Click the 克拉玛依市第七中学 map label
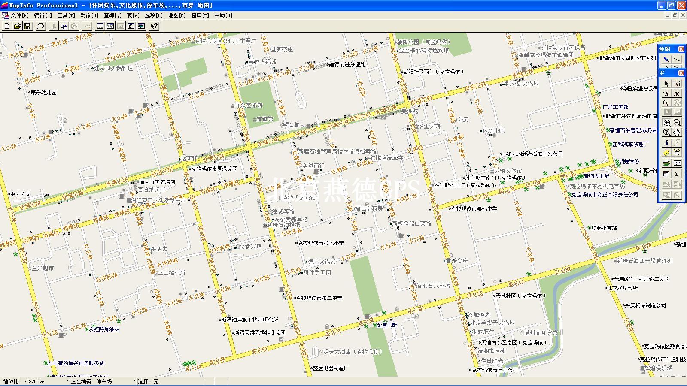 coord(474,209)
